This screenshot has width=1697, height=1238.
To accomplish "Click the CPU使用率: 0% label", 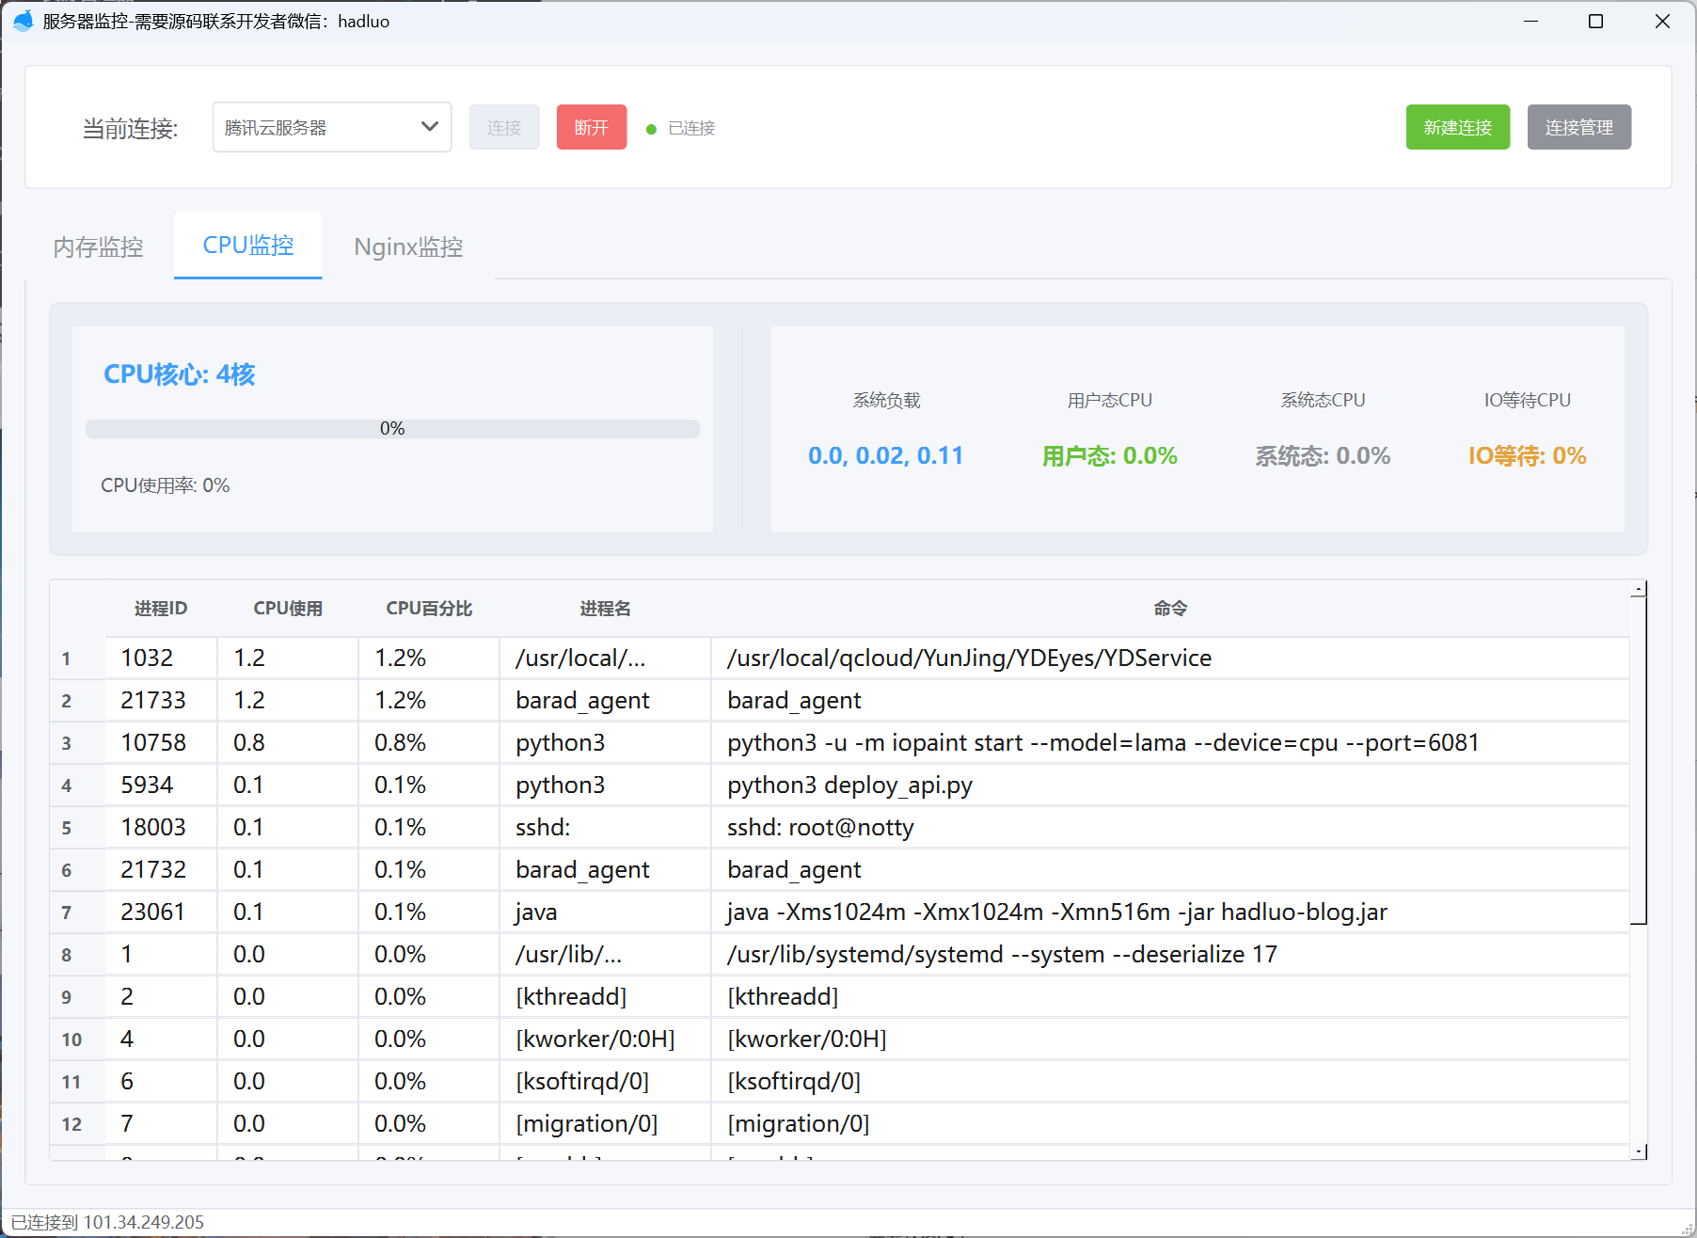I will [x=166, y=485].
